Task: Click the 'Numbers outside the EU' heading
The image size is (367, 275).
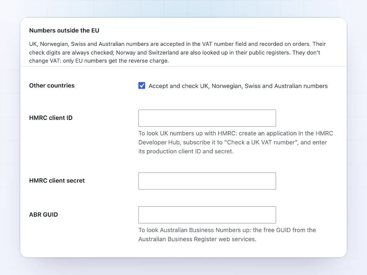Action: click(64, 30)
